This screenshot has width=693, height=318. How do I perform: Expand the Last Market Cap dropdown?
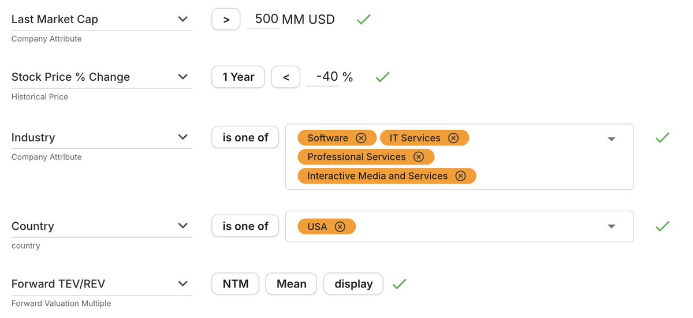183,19
